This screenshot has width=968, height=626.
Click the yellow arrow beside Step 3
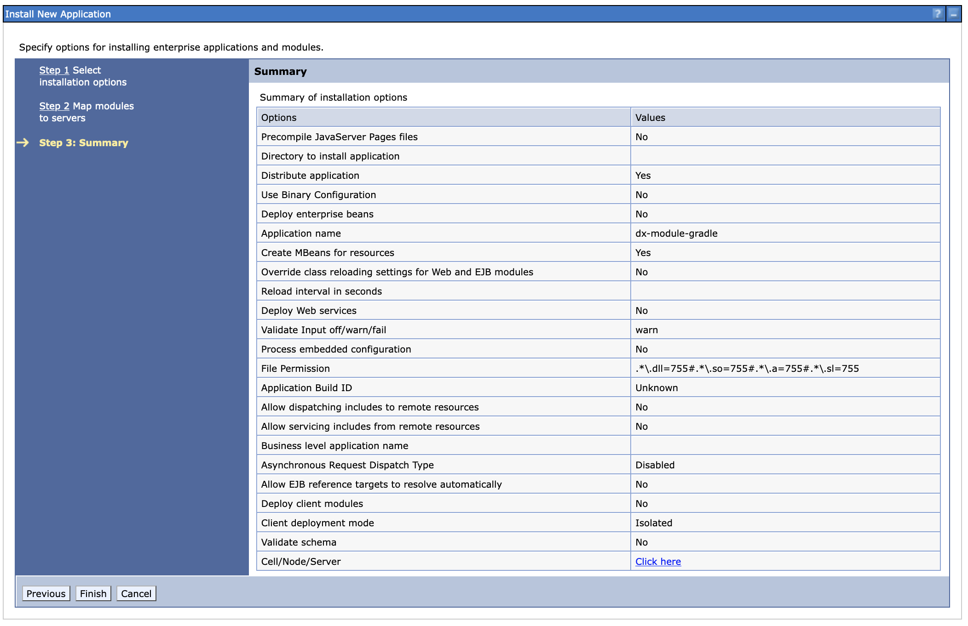click(23, 142)
